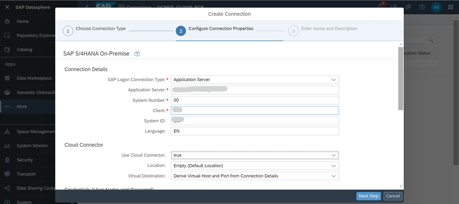Open Repository Explorer icon in sidebar
This screenshot has height=204, width=459.
pyautogui.click(x=8, y=35)
